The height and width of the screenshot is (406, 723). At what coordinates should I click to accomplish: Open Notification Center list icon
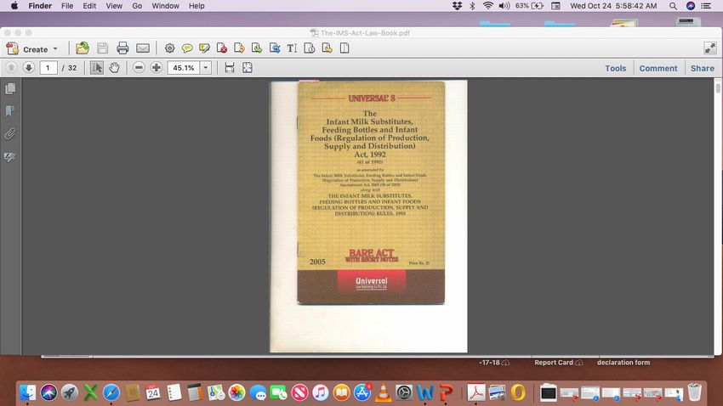706,6
